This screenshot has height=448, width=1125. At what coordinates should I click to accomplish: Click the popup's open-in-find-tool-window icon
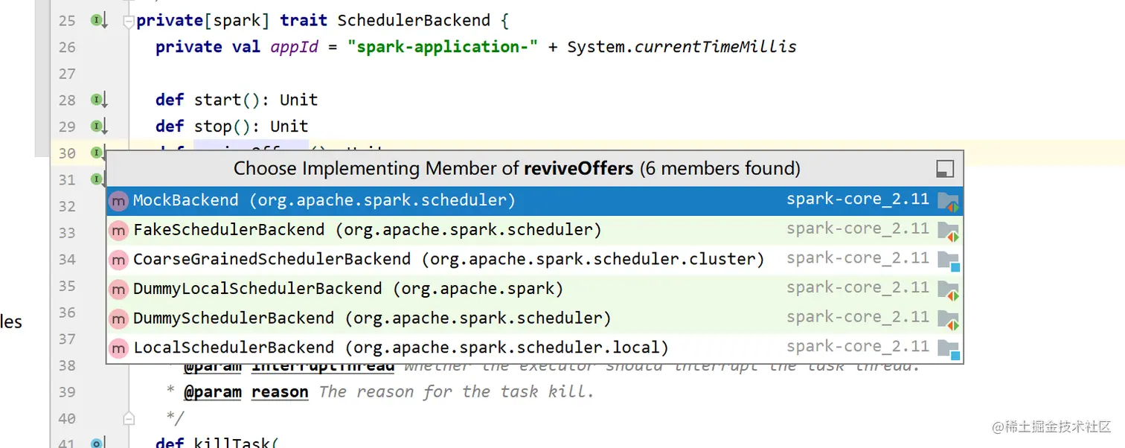click(x=945, y=169)
